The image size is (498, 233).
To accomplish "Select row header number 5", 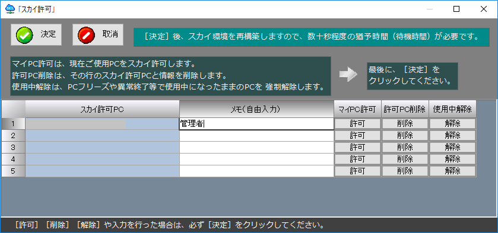I will [x=13, y=171].
